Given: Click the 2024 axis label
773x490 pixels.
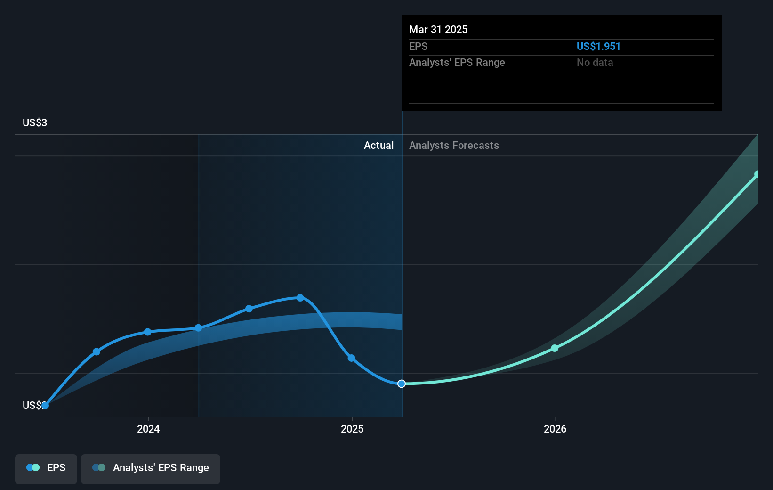Looking at the screenshot, I should point(148,429).
